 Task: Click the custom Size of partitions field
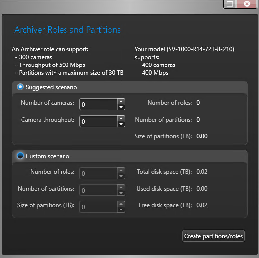coord(99,207)
